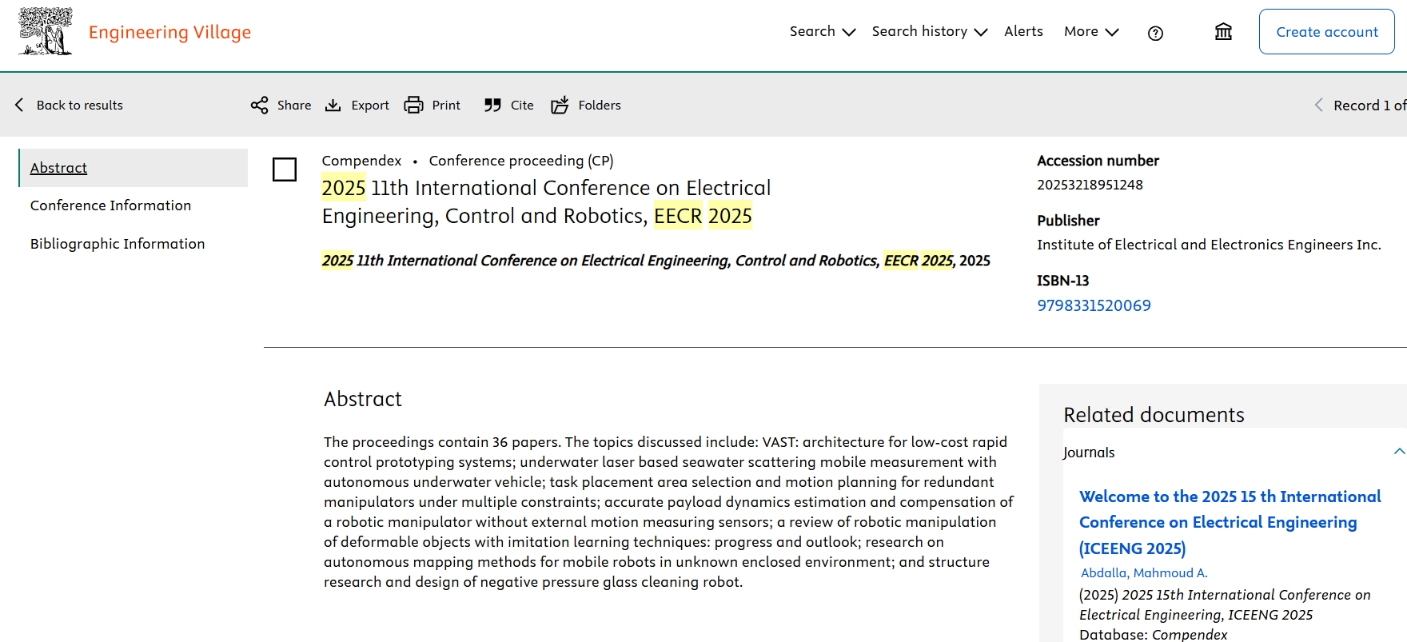Jump to Conference Information section
Image resolution: width=1407 pixels, height=642 pixels.
coord(111,205)
